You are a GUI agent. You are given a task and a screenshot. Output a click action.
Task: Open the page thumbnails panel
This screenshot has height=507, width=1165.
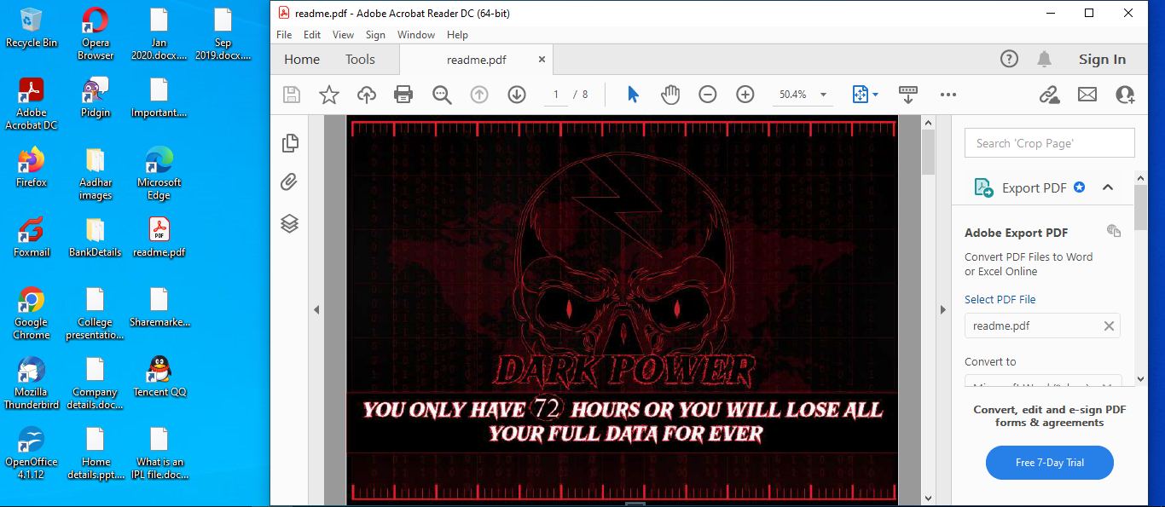pos(289,143)
